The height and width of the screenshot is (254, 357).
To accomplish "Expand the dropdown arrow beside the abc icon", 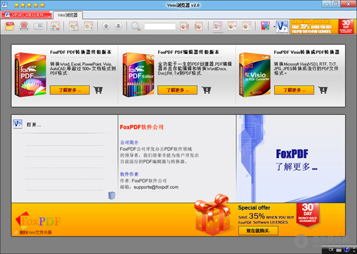I will pos(274,27).
